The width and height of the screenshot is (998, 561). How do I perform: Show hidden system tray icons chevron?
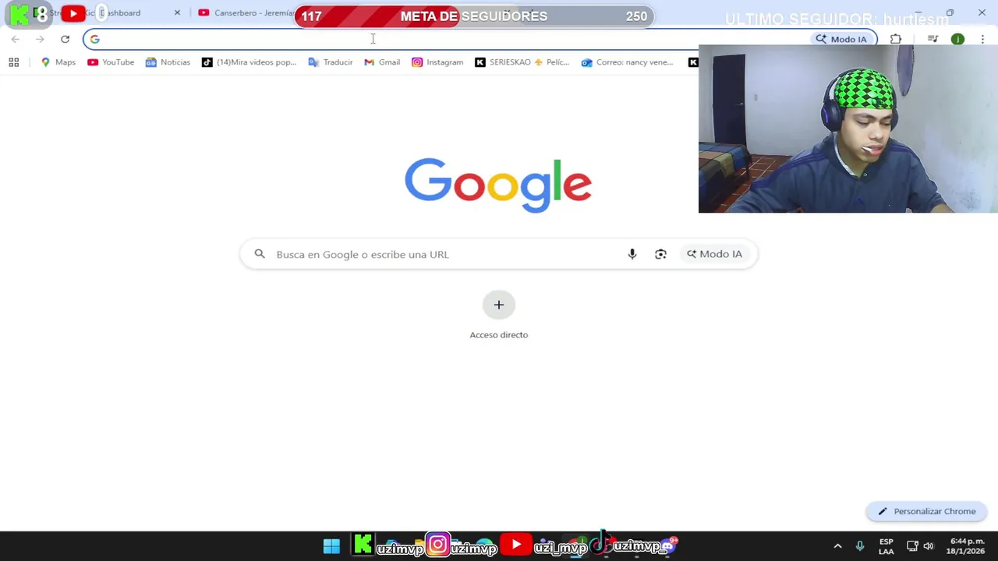[837, 546]
